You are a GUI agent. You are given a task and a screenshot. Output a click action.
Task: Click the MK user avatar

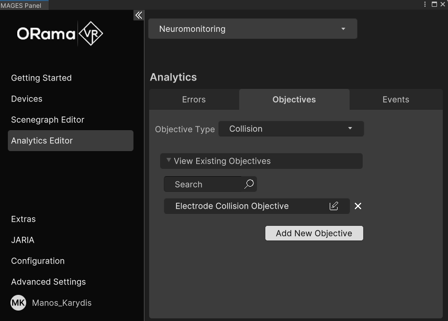18,303
